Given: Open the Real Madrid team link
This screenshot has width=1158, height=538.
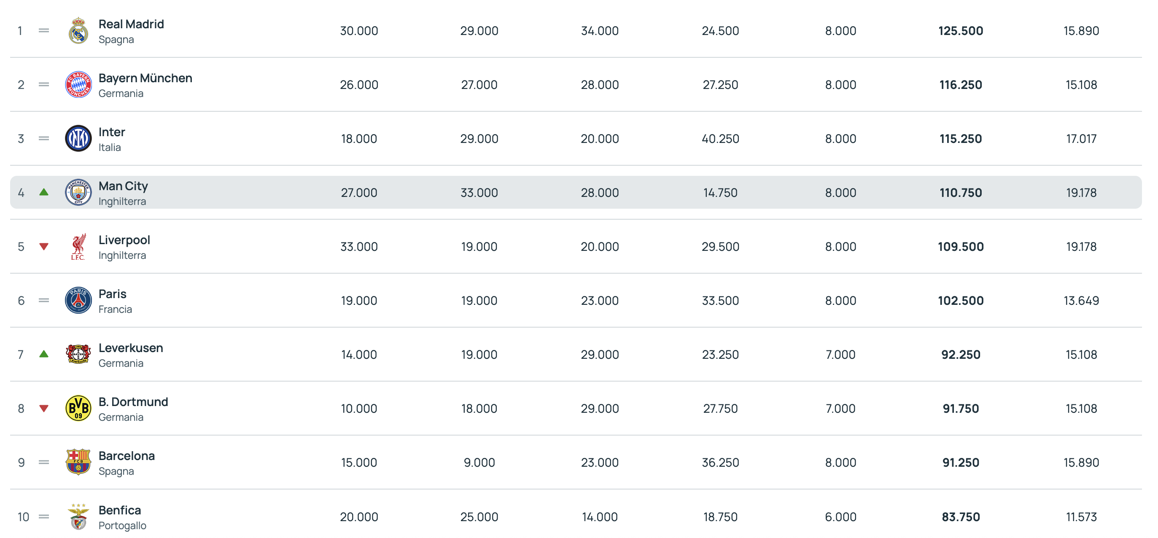Looking at the screenshot, I should coord(131,24).
